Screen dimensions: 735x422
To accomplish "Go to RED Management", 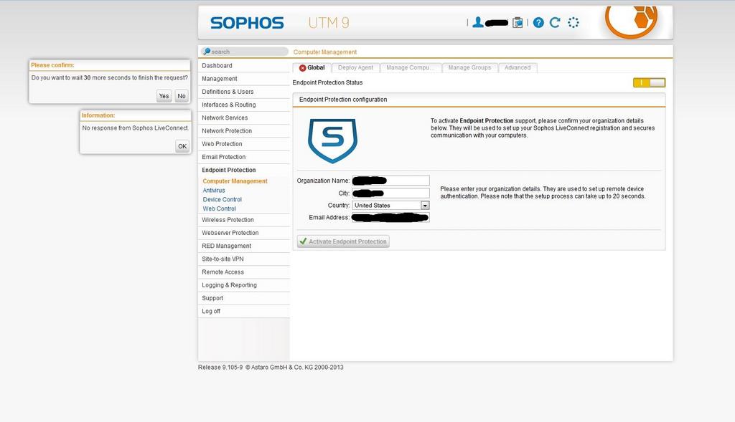I will click(244, 246).
